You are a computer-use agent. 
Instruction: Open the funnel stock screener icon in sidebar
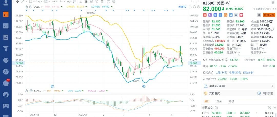pos(6,48)
